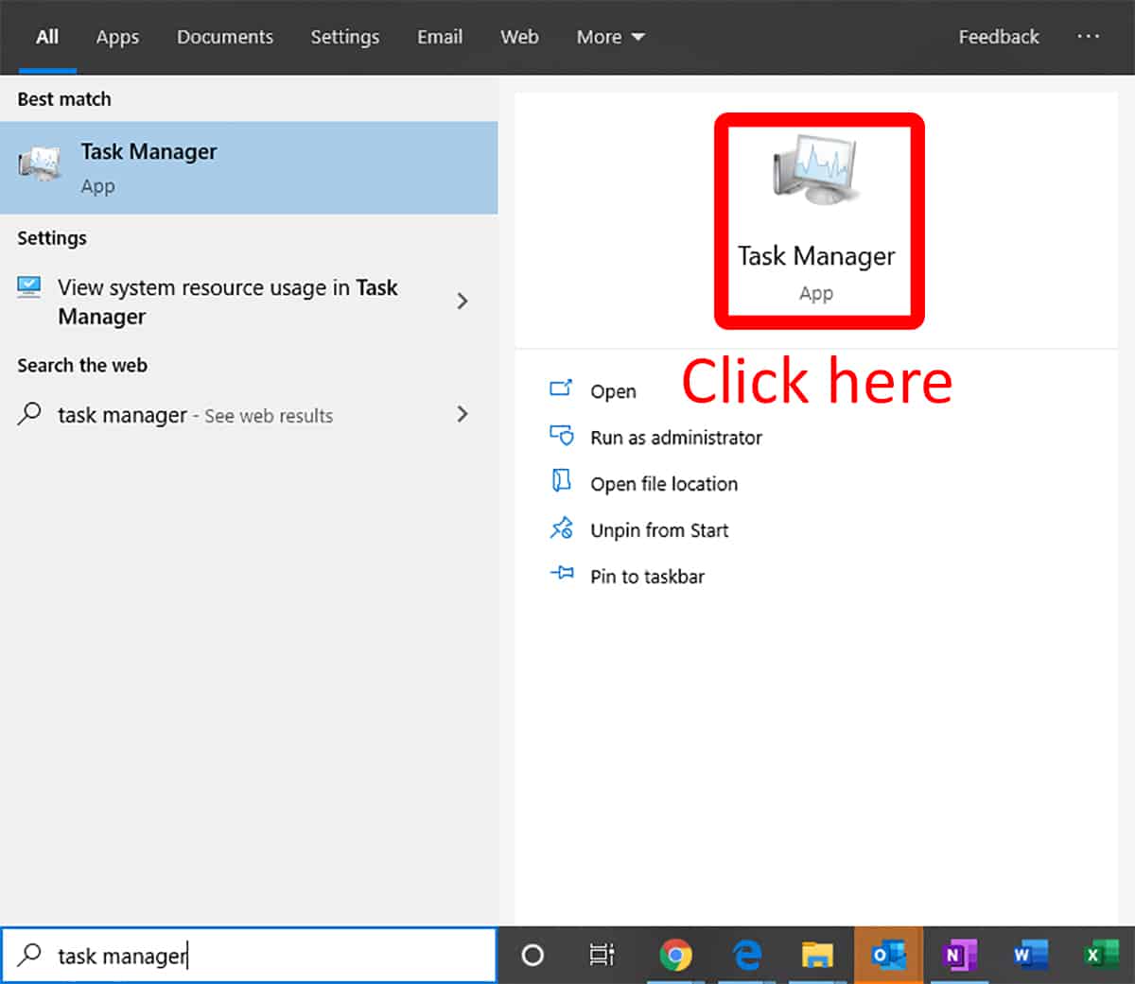Choose Pin to taskbar
Image resolution: width=1135 pixels, height=984 pixels.
click(x=648, y=577)
